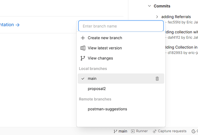Expand the adding Referrals commit
This screenshot has height=135, width=198.
157,17
